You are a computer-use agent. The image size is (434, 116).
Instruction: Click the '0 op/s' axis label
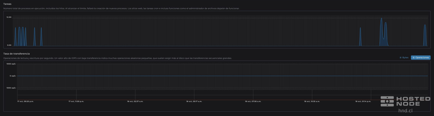pyautogui.click(x=12, y=76)
